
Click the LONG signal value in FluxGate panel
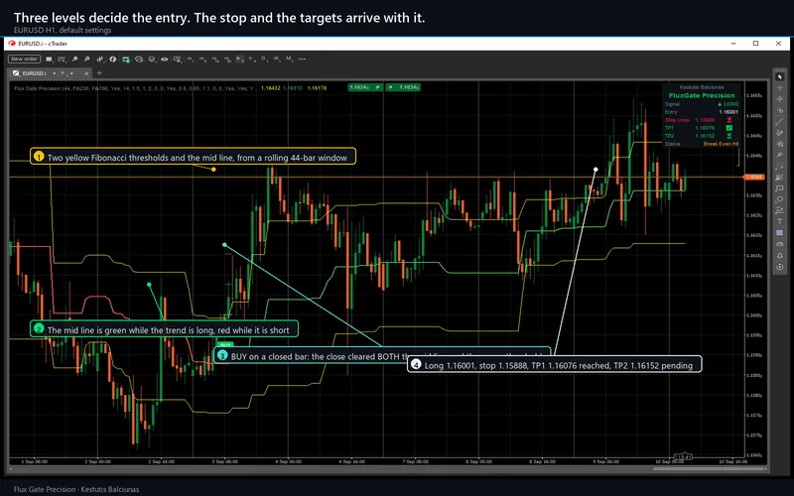coord(728,104)
